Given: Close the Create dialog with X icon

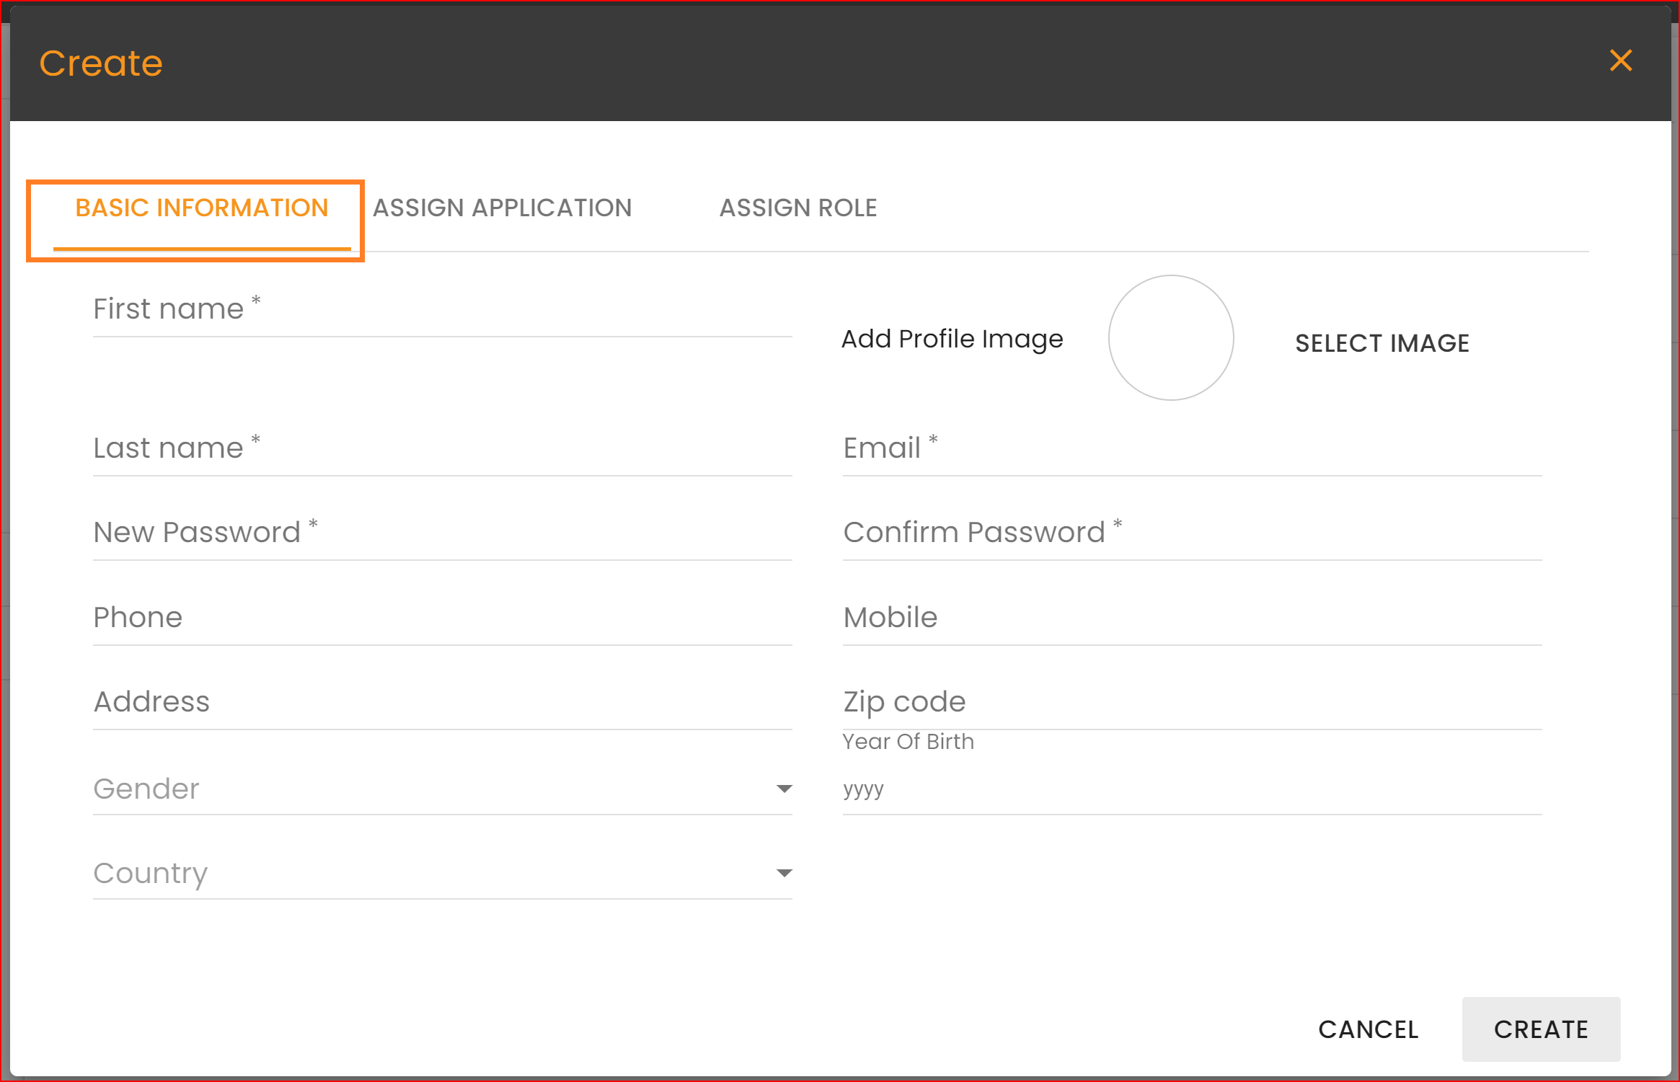Looking at the screenshot, I should tap(1620, 61).
